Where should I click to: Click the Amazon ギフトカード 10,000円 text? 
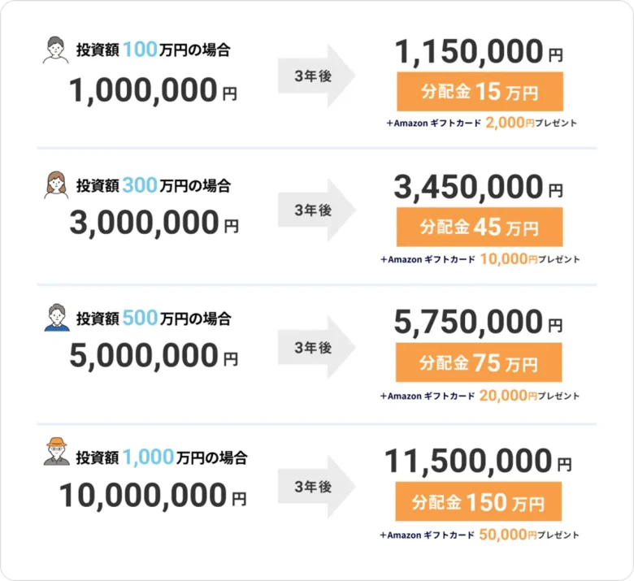click(480, 260)
